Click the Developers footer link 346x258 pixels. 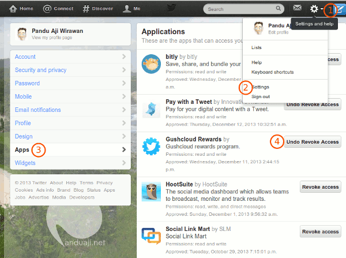point(82,197)
